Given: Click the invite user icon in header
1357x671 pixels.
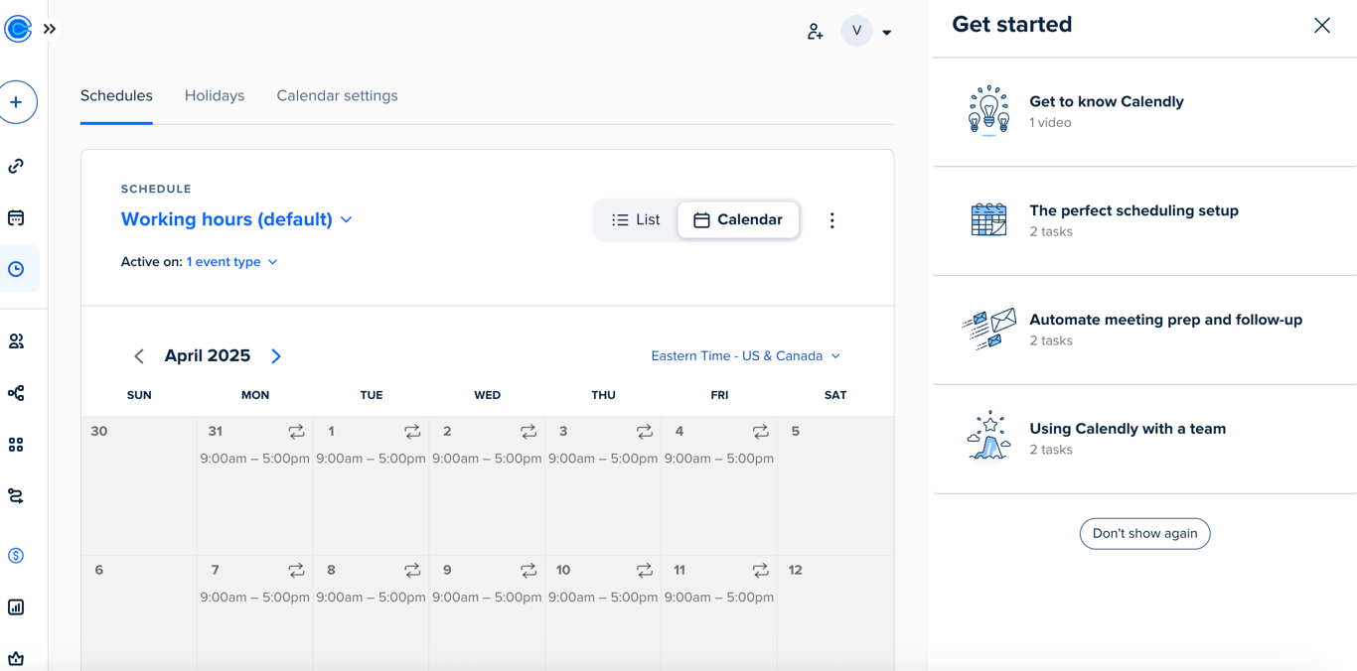Looking at the screenshot, I should [816, 32].
